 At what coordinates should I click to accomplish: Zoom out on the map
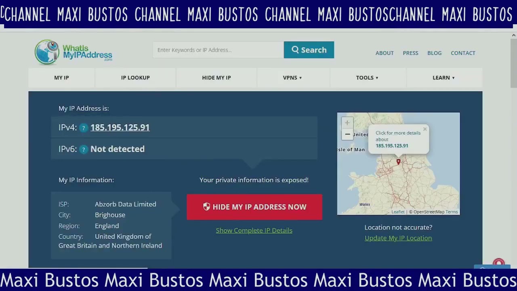pyautogui.click(x=347, y=134)
